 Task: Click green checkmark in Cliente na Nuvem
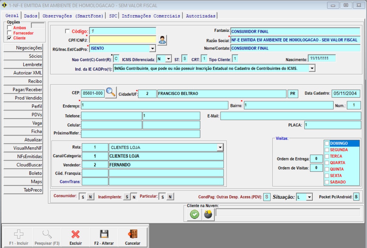coord(194,215)
